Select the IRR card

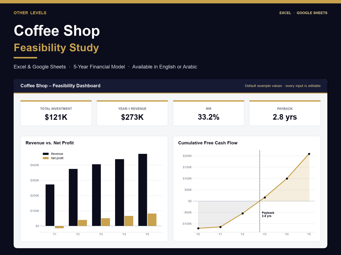(x=209, y=113)
